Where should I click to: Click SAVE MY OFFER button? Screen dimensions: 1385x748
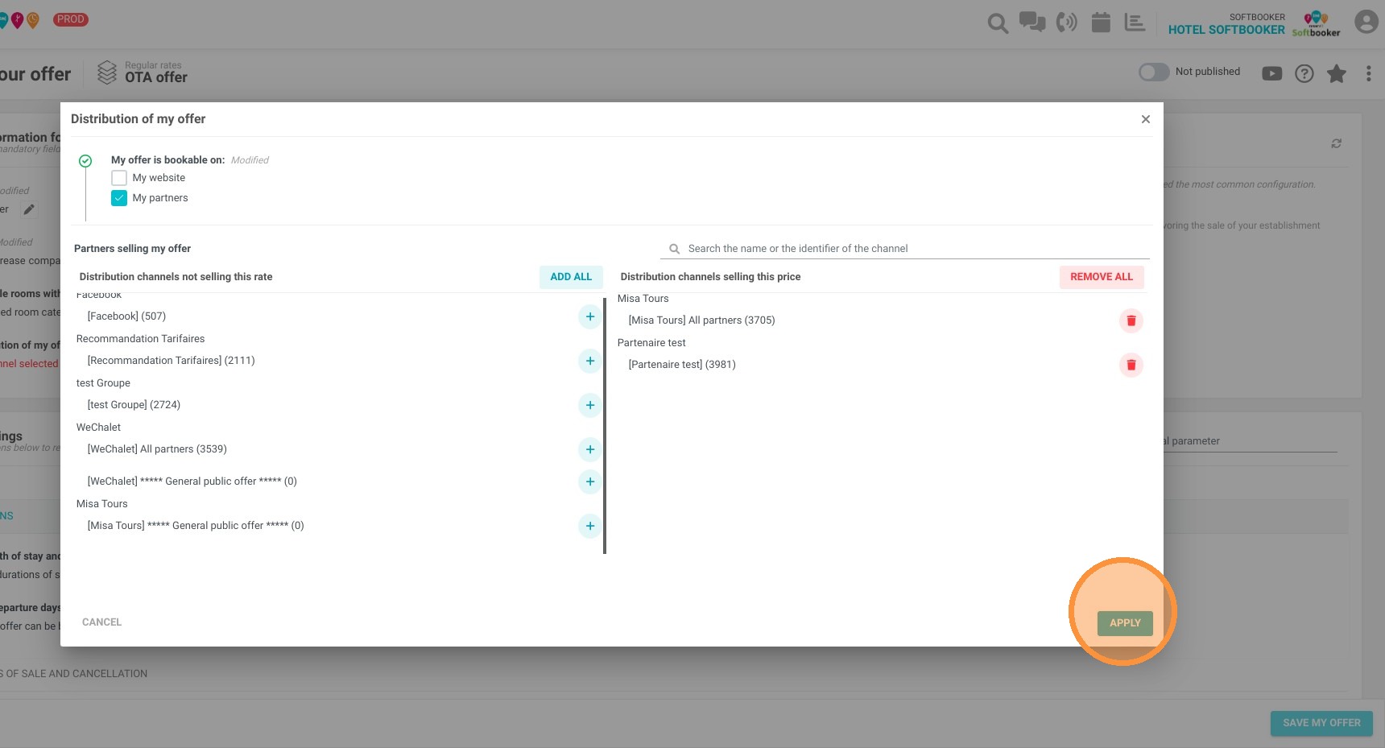click(1321, 723)
